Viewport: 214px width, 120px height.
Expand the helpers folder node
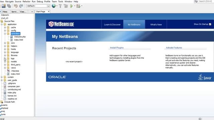click(x=5, y=46)
